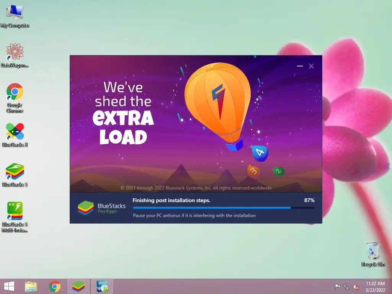This screenshot has width=392, height=294.
Task: Open the My Computer desktop icon
Action: 15,16
